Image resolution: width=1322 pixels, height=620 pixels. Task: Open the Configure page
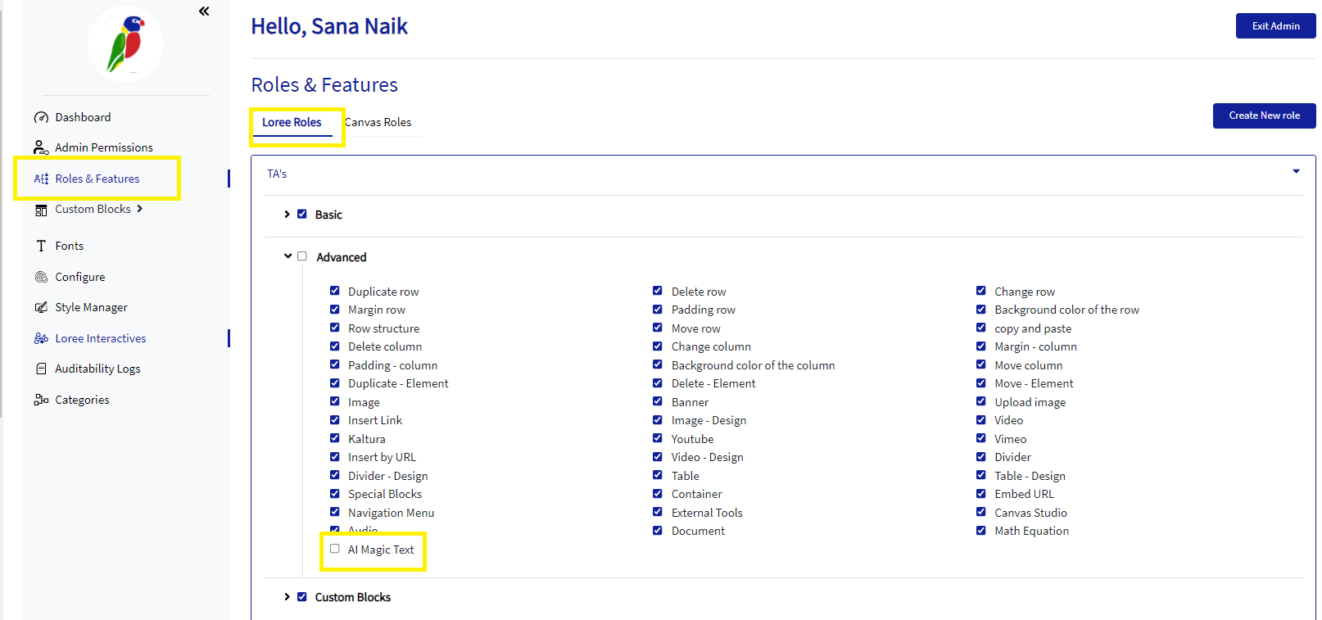[80, 277]
